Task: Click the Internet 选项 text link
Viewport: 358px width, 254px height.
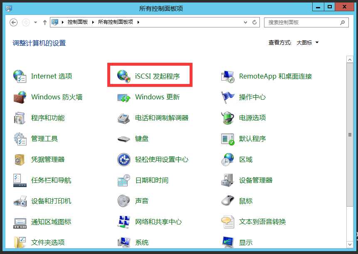Action: coord(52,76)
